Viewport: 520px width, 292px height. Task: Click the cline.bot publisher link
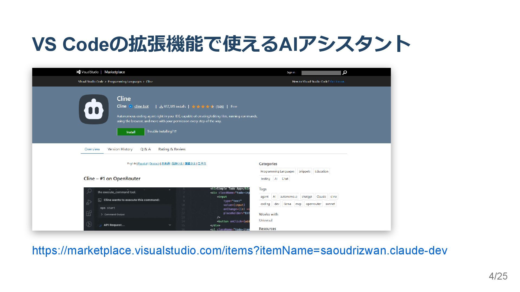[x=141, y=107]
